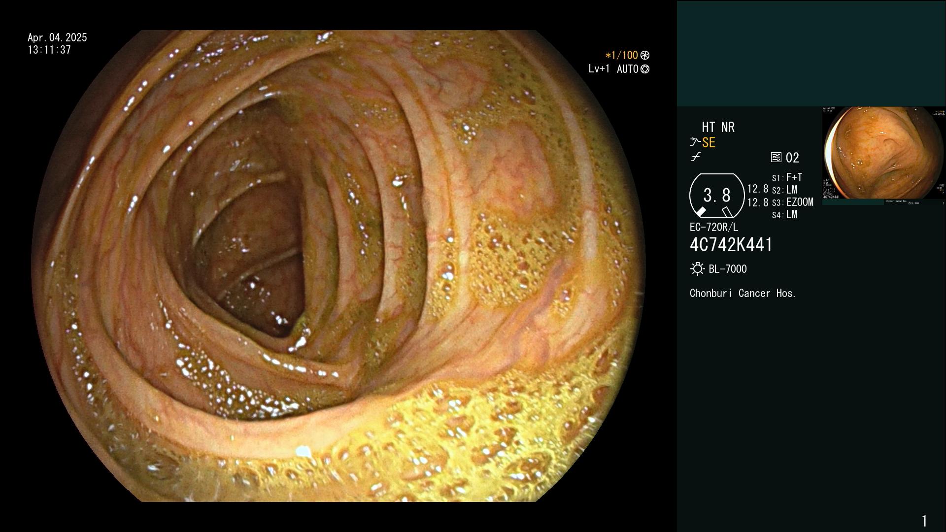Screen dimensions: 946x532
Task: Click the light source lamp icon beside BL-7000
Action: [x=697, y=269]
